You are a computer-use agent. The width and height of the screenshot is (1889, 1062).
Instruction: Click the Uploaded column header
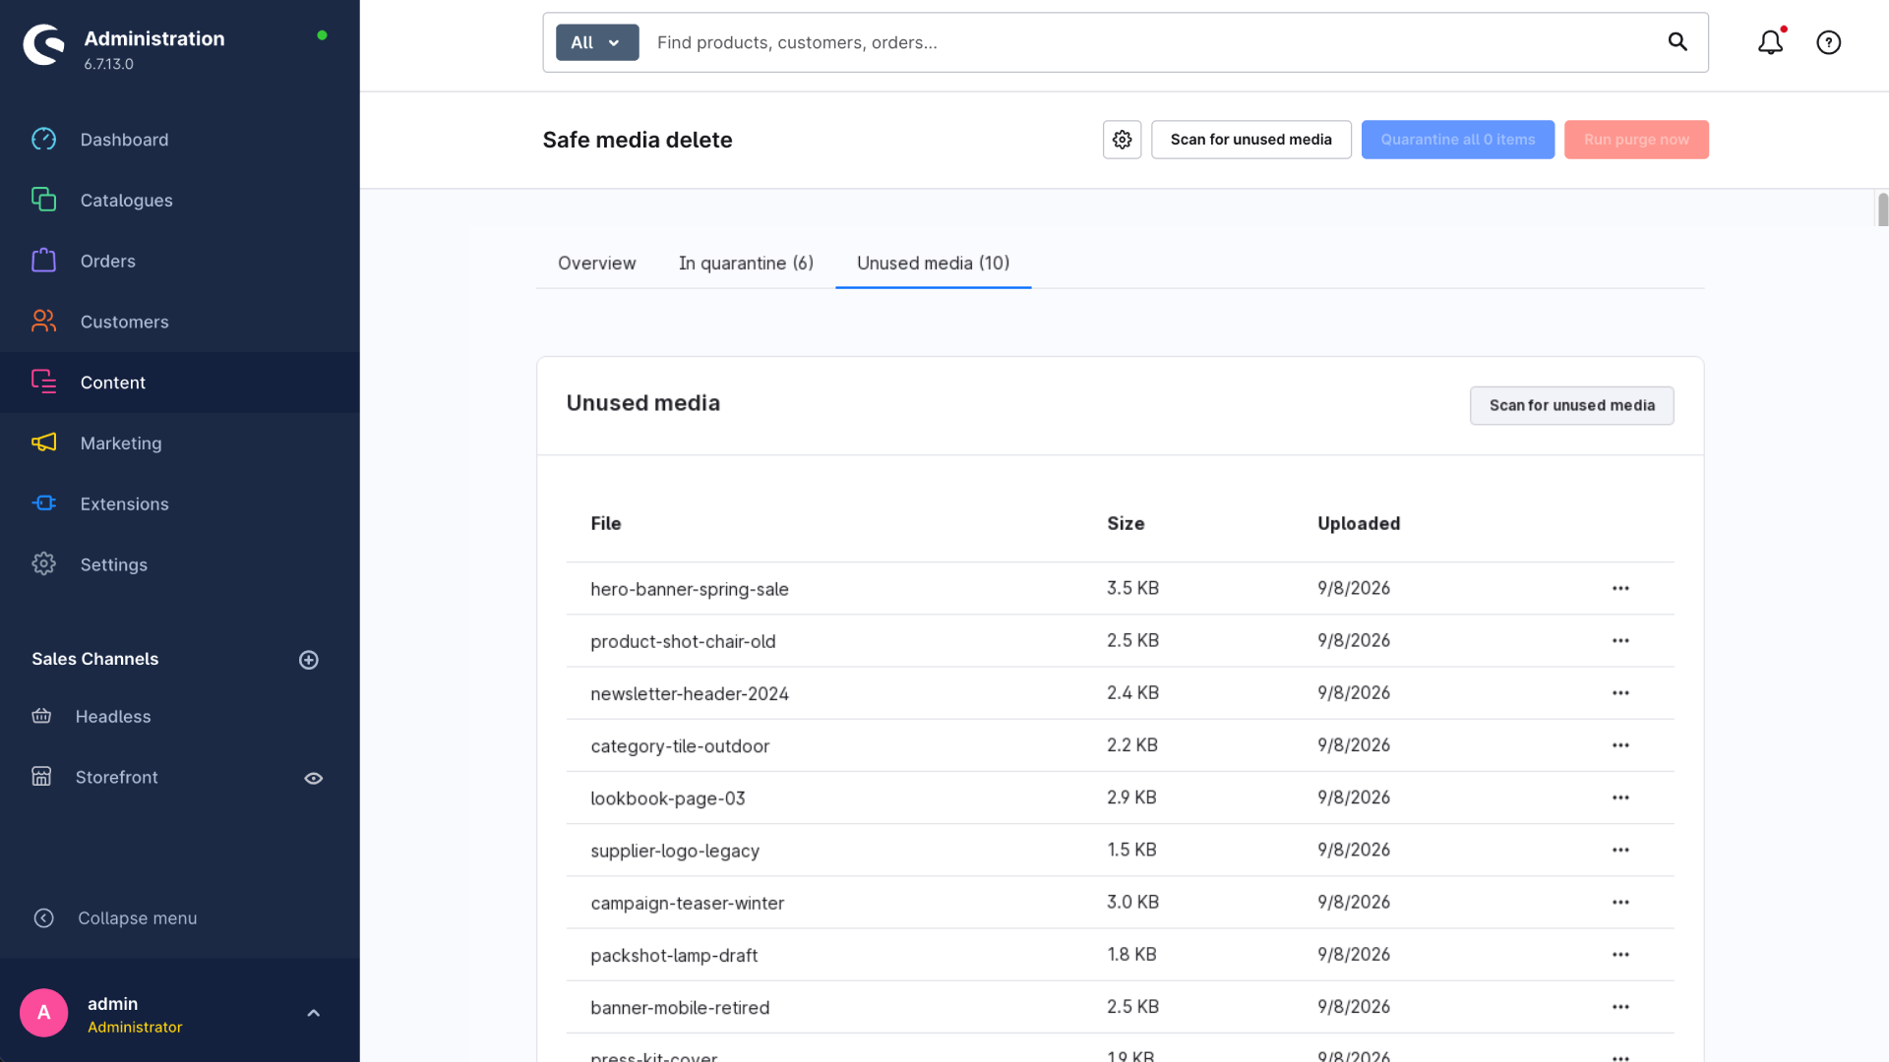(1359, 524)
